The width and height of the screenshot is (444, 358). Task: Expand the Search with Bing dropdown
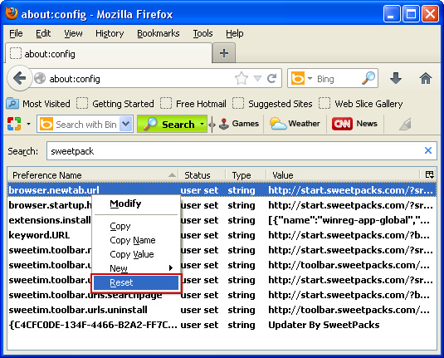pyautogui.click(x=125, y=124)
